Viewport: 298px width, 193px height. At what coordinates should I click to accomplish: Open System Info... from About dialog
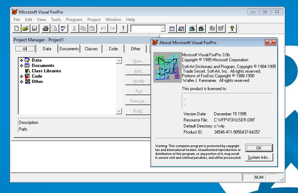[x=259, y=157]
